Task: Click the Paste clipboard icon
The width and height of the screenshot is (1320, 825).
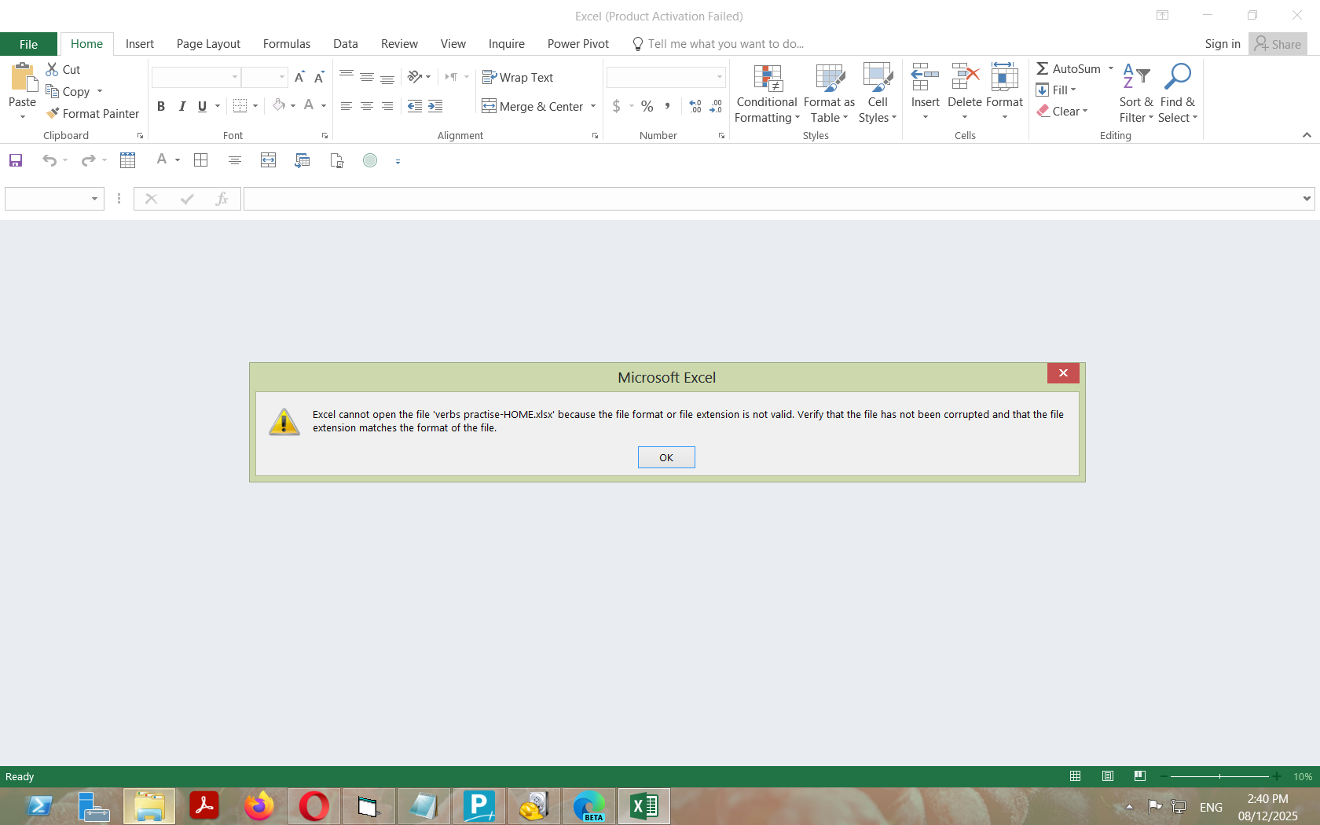Action: coord(24,79)
